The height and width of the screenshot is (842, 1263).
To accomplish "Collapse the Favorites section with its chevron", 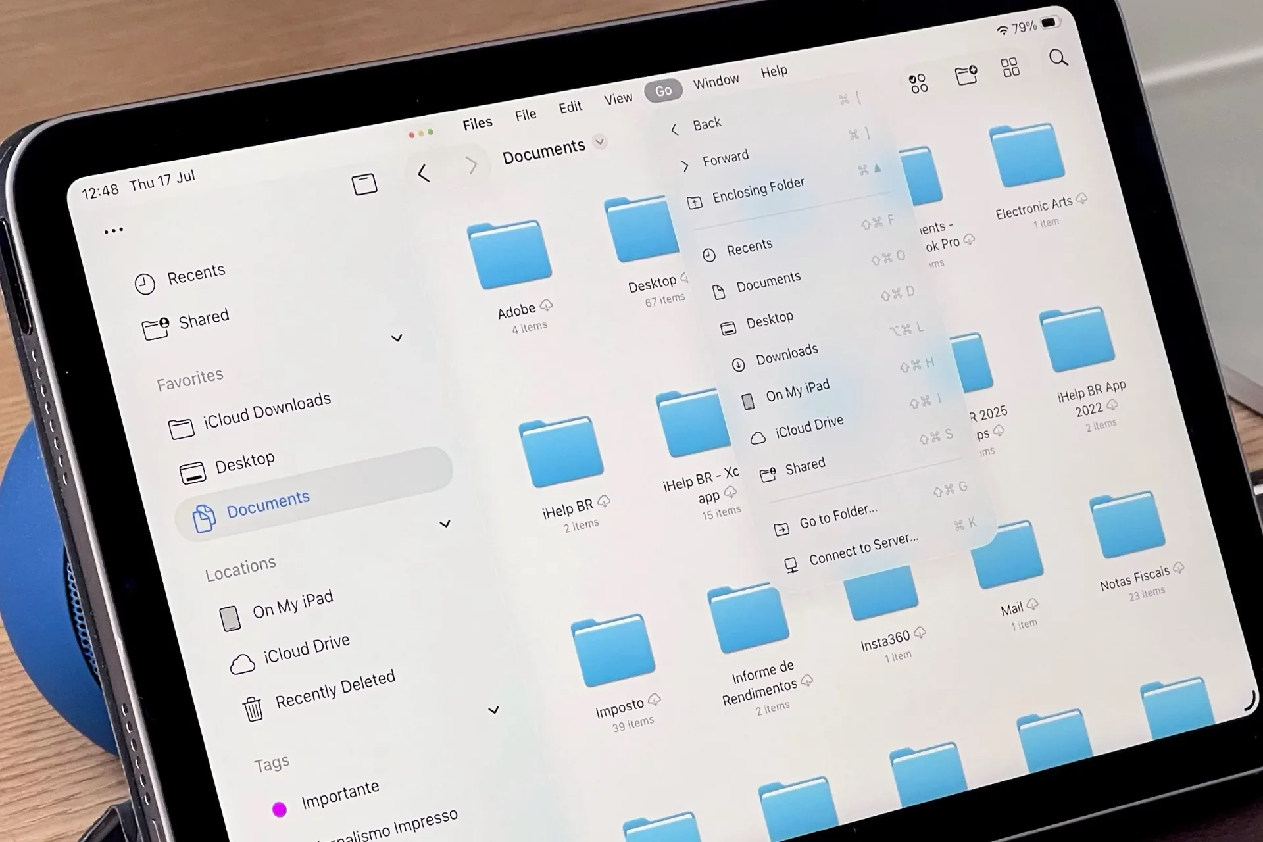I will pyautogui.click(x=397, y=338).
